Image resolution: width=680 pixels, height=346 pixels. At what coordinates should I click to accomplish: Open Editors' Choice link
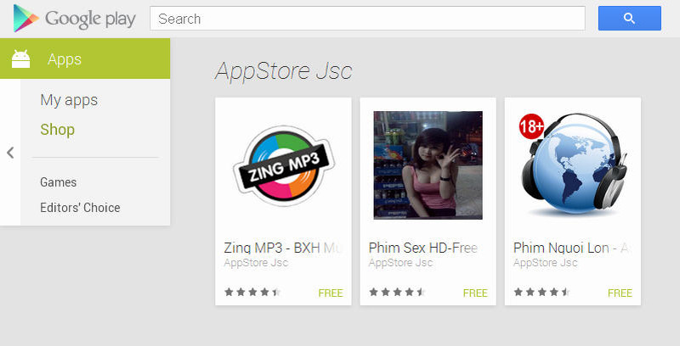point(80,207)
